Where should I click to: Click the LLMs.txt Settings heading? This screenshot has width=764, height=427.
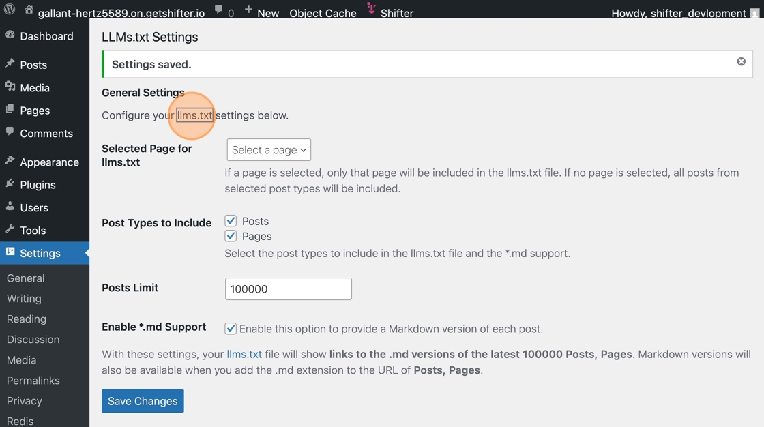coord(149,37)
